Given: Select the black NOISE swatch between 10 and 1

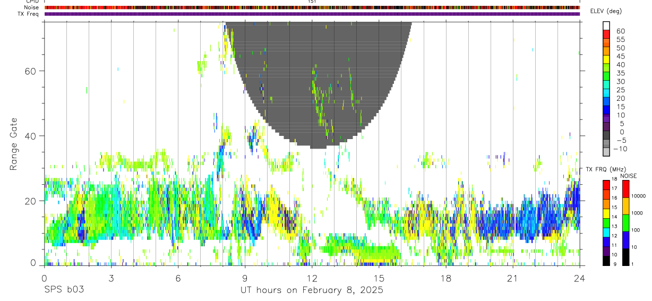Looking at the screenshot, I should (625, 257).
